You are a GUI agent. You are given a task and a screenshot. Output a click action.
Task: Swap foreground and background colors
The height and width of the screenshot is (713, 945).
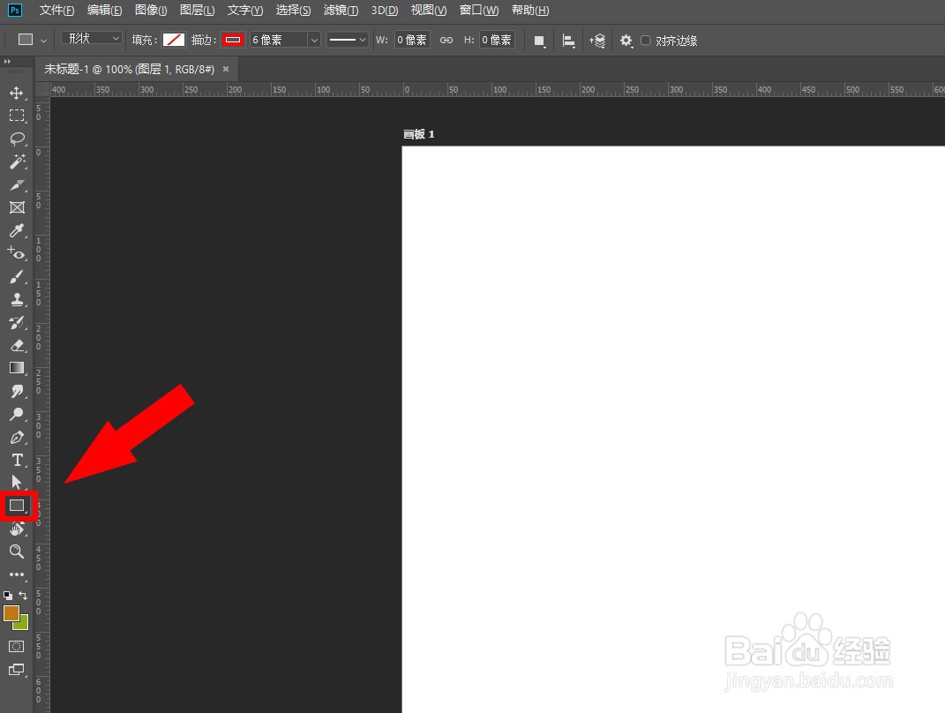coord(23,596)
